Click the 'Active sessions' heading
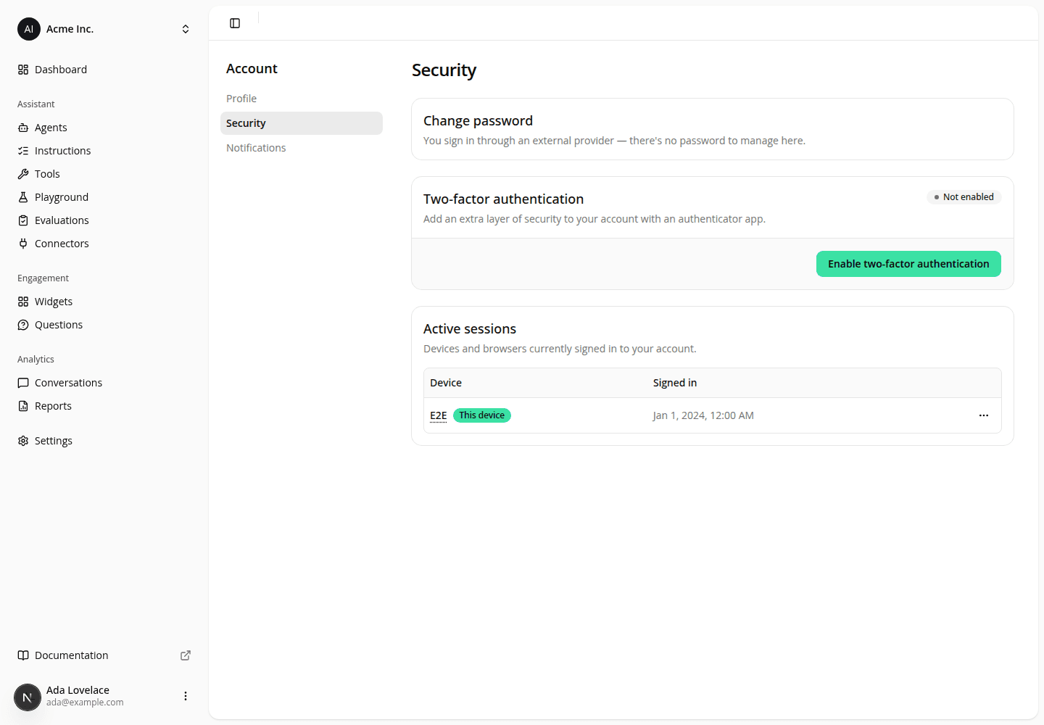The image size is (1044, 725). click(470, 329)
